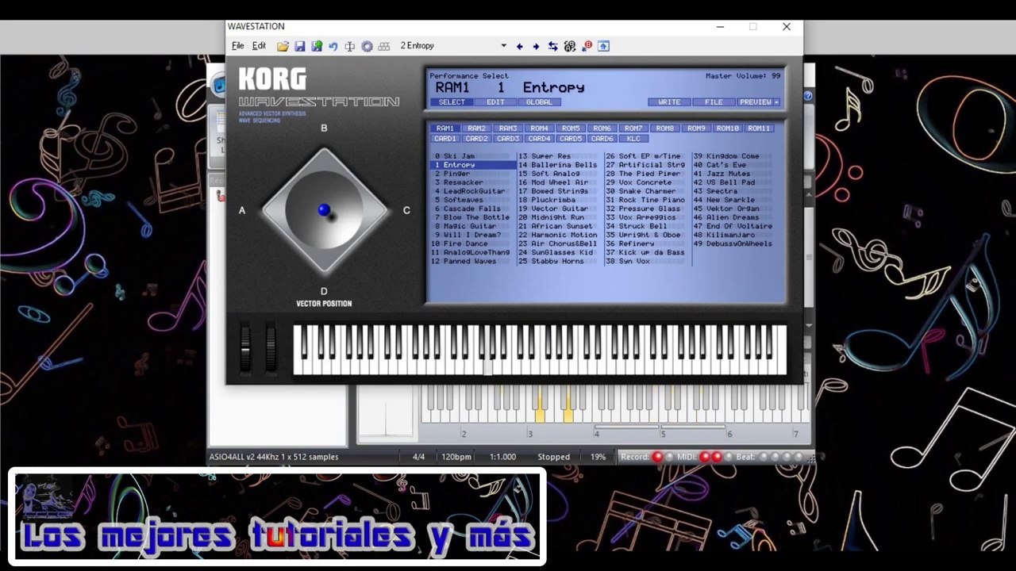Click the Record LED in the status bar
Viewport: 1016px width, 571px height.
point(657,457)
